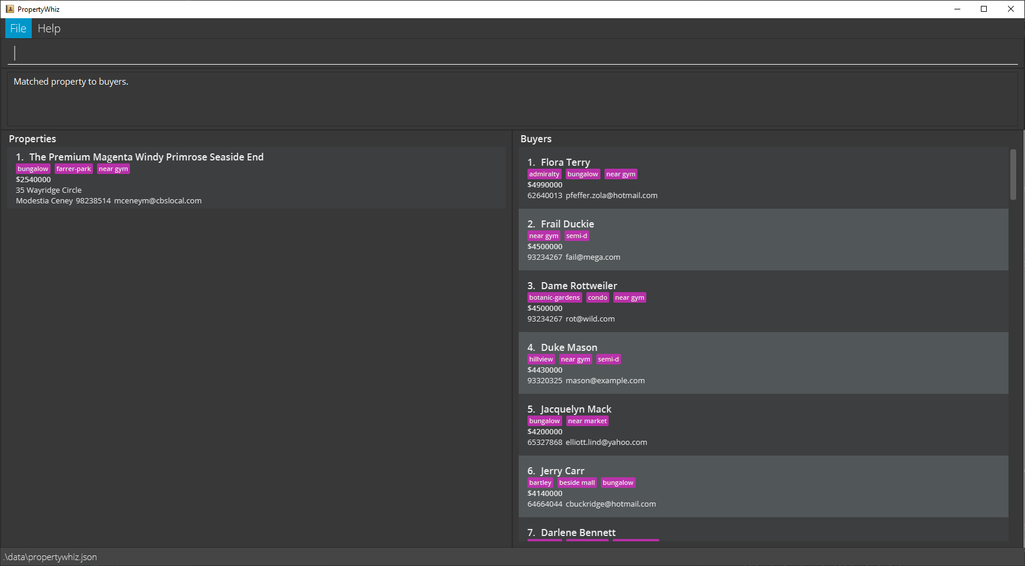1025x566 pixels.
Task: Click the property price $2540000
Action: [x=34, y=180]
